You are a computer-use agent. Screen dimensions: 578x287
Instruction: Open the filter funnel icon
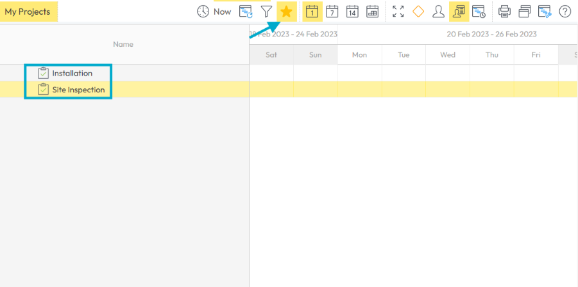266,12
